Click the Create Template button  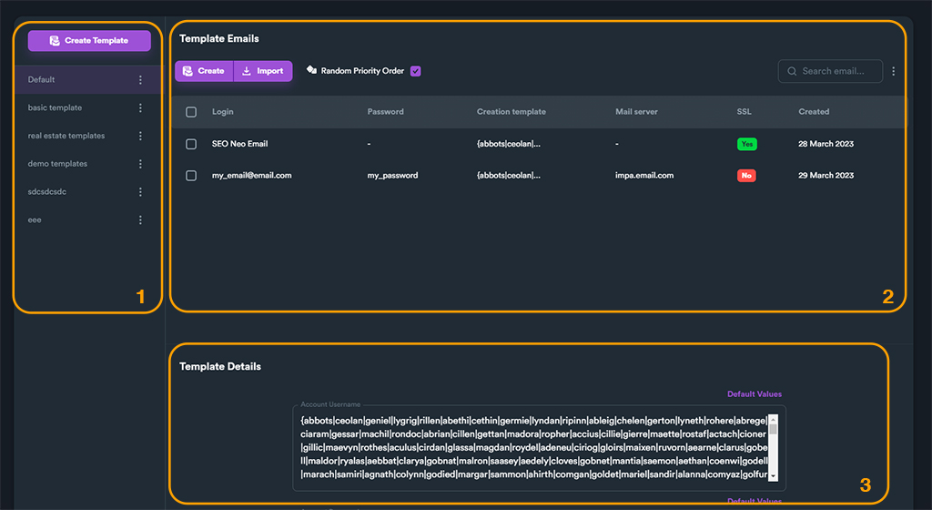tap(89, 40)
